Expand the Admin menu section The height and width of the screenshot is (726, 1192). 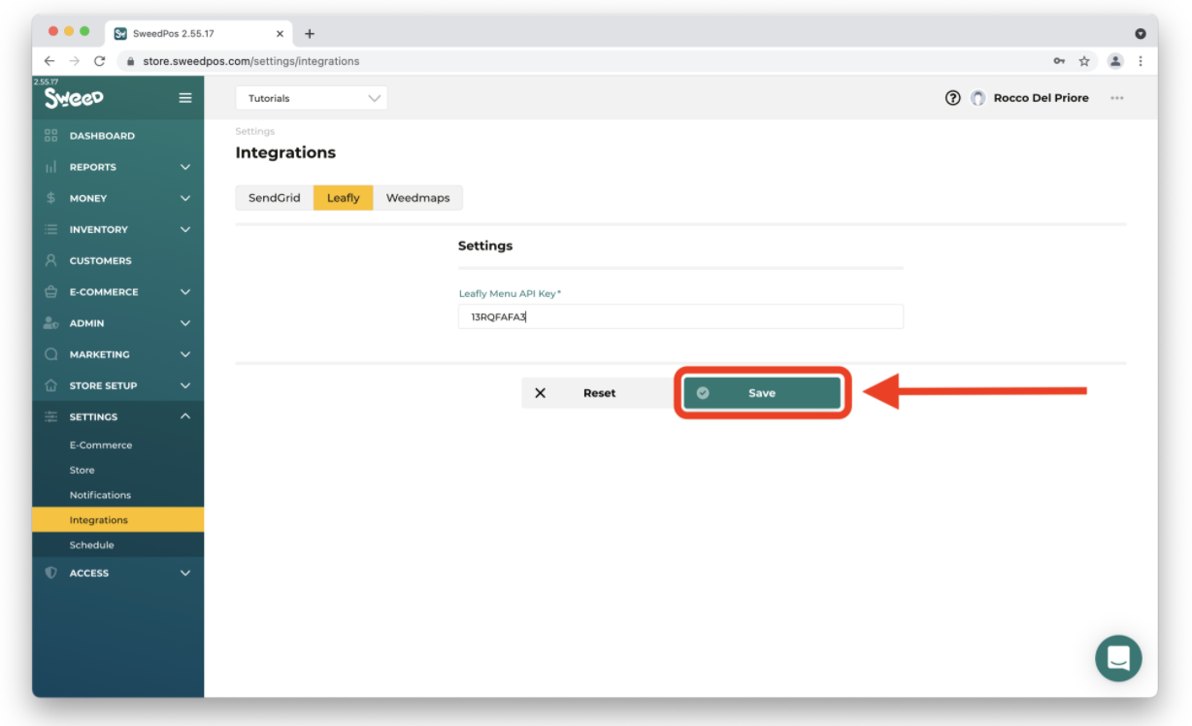point(185,323)
